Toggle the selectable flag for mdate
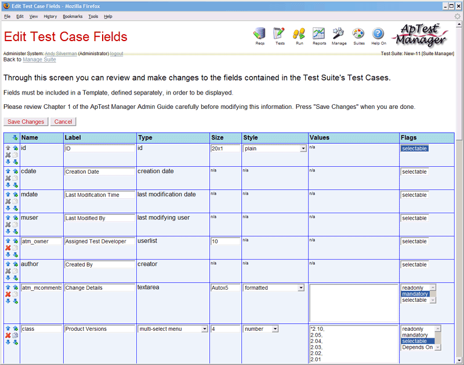 [414, 195]
